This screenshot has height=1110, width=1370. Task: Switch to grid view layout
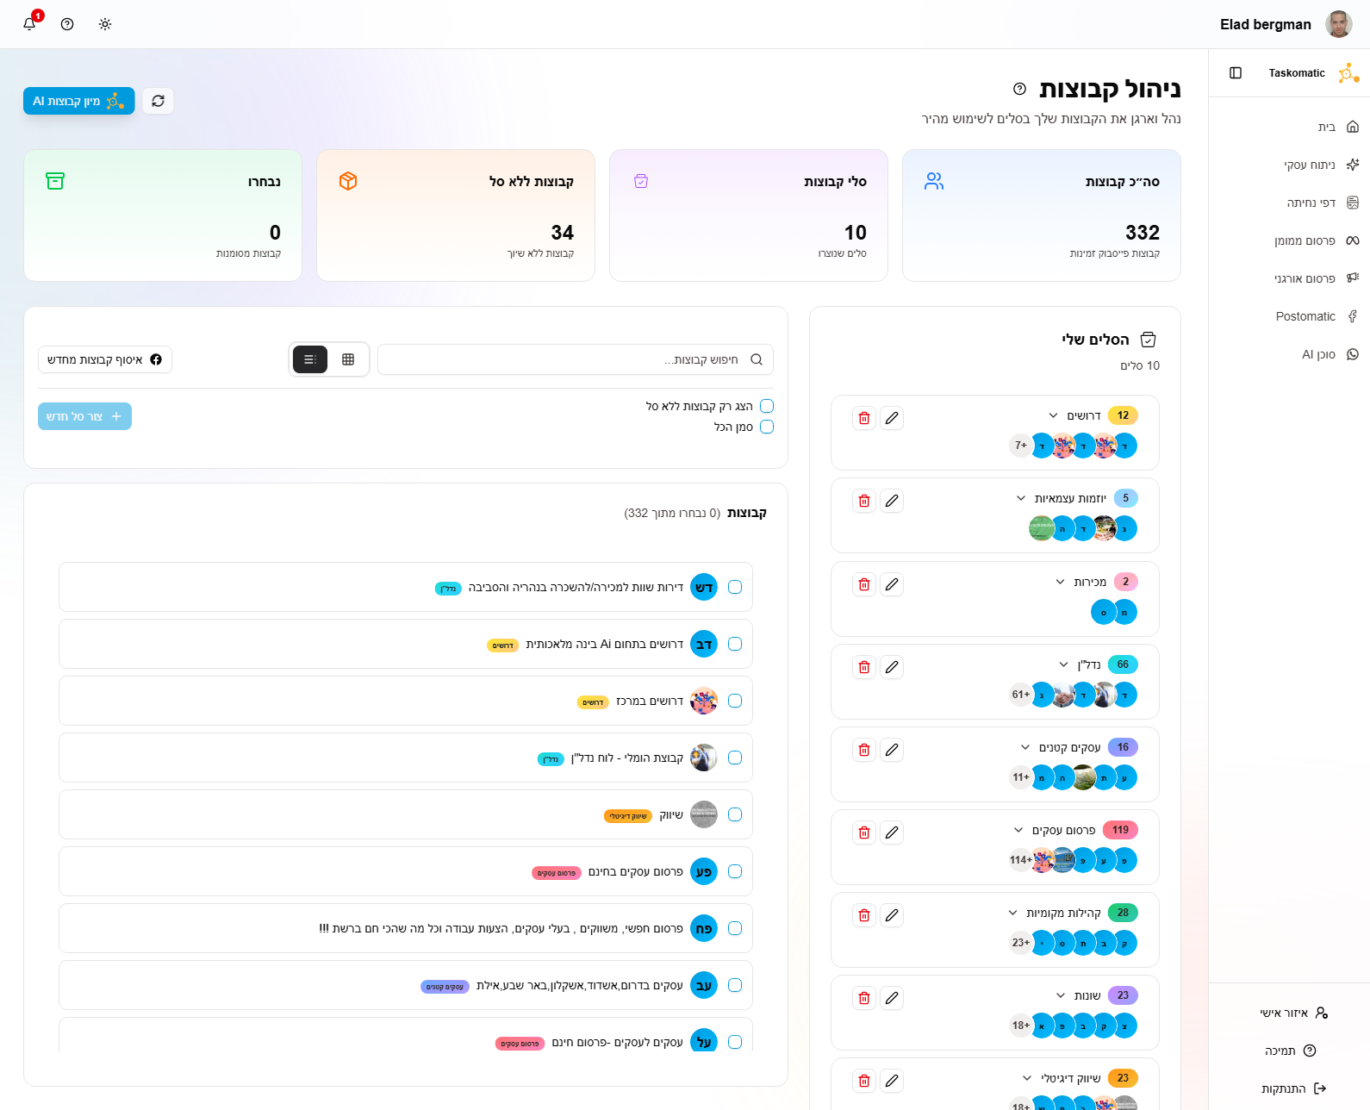click(x=348, y=359)
